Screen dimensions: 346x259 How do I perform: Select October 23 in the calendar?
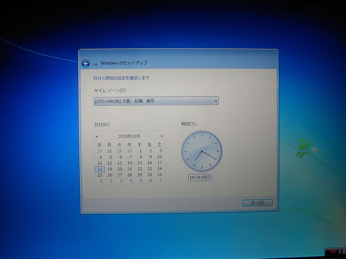(x=150, y=169)
